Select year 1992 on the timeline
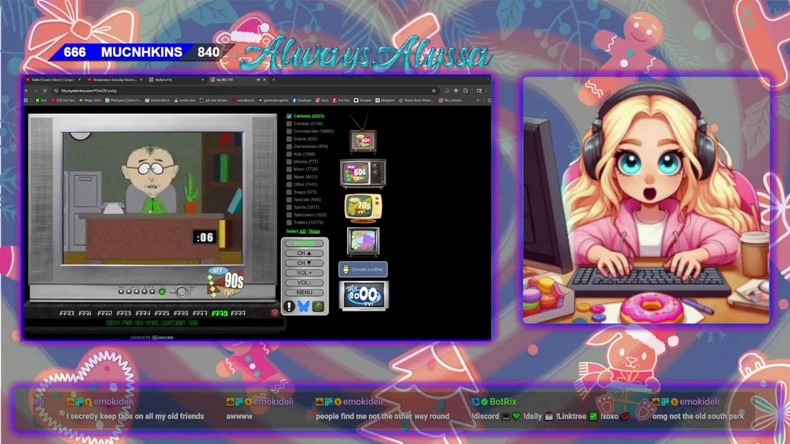 (105, 313)
